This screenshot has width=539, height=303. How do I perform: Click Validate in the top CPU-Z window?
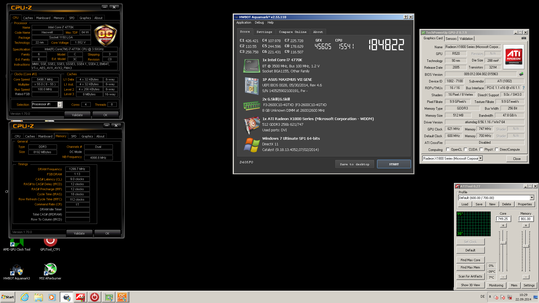[x=77, y=115]
